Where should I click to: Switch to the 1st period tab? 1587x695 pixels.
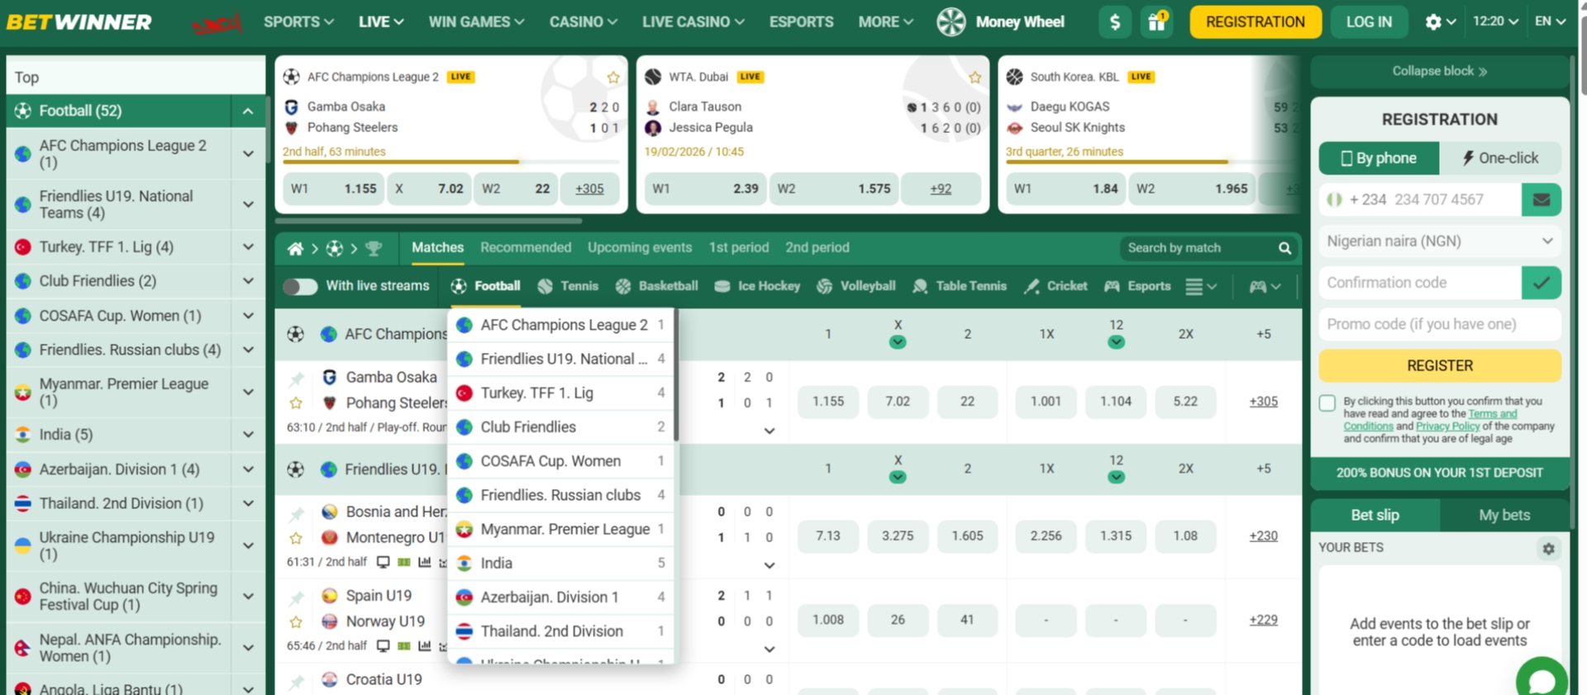[x=739, y=247]
